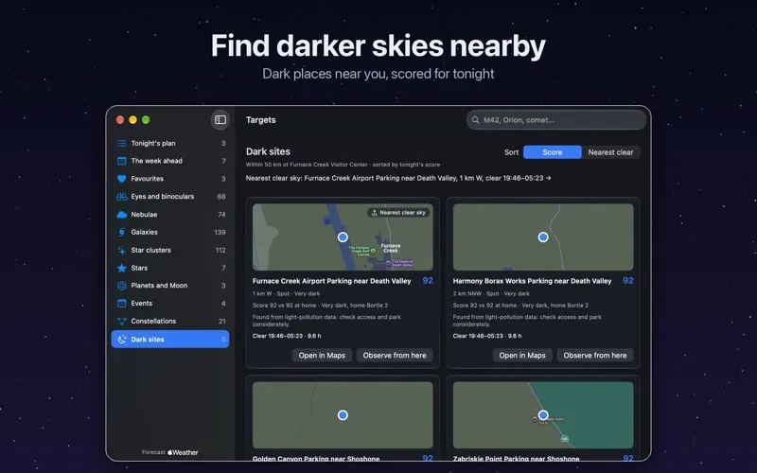Click the Tonight's plan list icon
This screenshot has width=757, height=473.
(x=122, y=144)
